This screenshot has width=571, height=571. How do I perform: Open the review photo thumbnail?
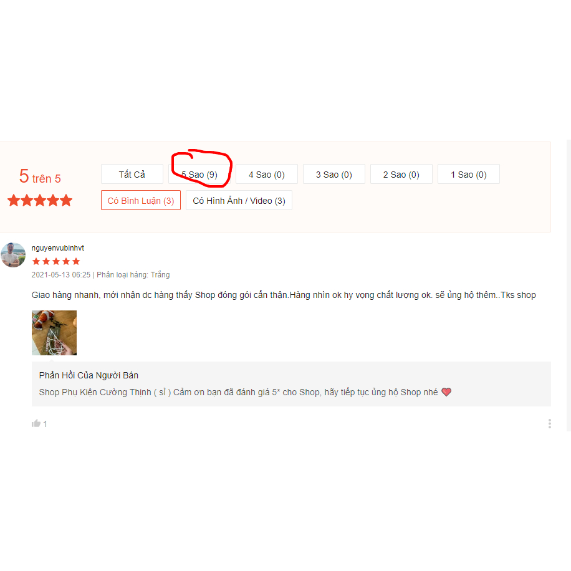coord(54,333)
